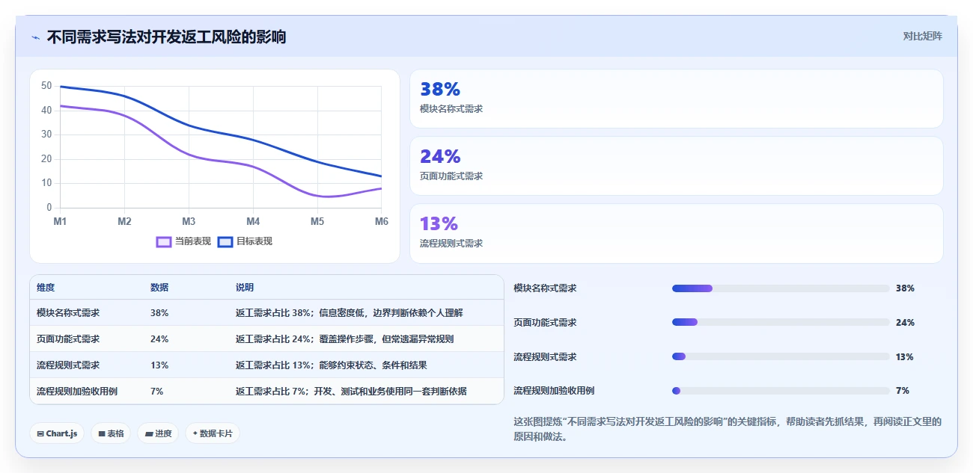973x473 pixels.
Task: Click the description mentioning 开发、测试和业务
Action: pyautogui.click(x=351, y=391)
